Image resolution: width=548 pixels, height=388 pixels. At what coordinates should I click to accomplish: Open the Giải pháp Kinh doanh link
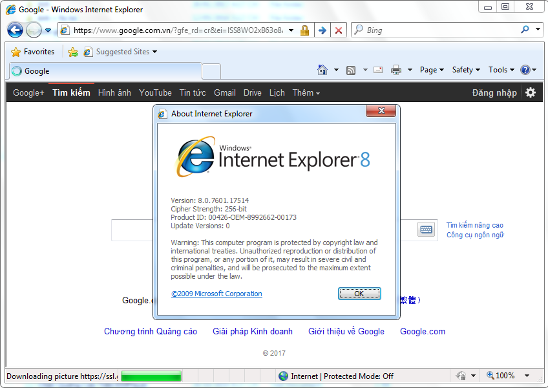tap(253, 331)
